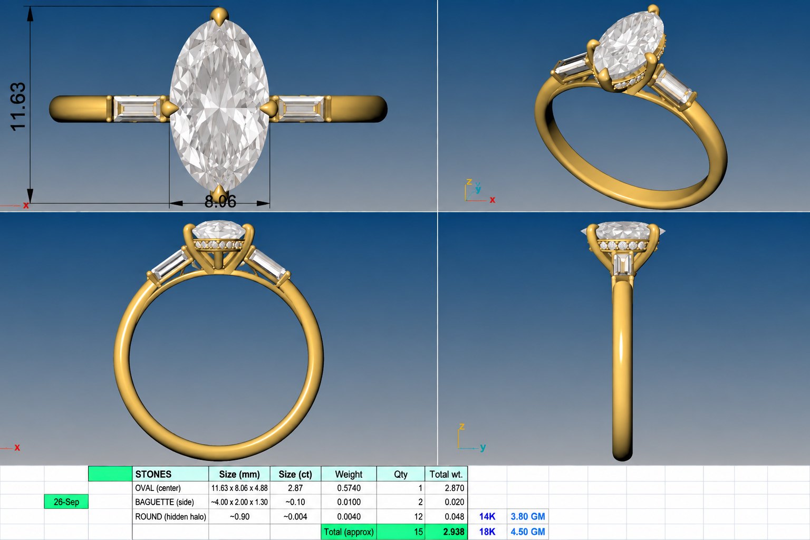This screenshot has width=810, height=540.
Task: Click the quantity cell showing 12
Action: pyautogui.click(x=401, y=517)
